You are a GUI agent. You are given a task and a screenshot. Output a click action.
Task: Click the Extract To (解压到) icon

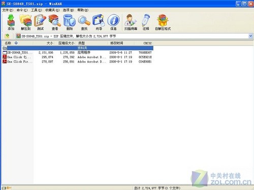[25, 22]
